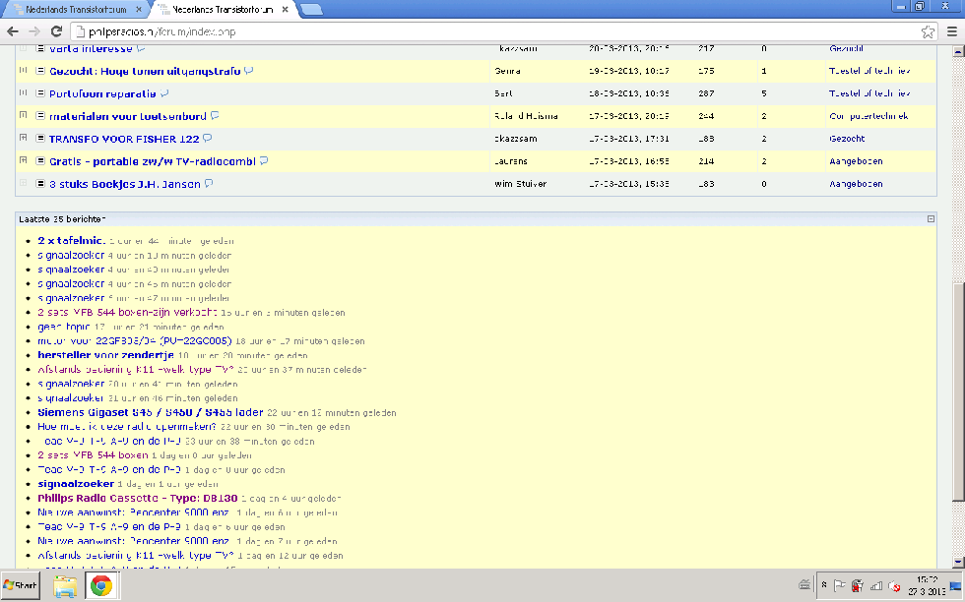Open post Hoe moet ik deze radio openmaken?
This screenshot has width=965, height=602.
(x=127, y=427)
